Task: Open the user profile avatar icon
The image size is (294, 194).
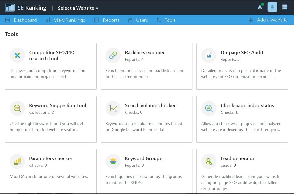Action: (x=272, y=7)
